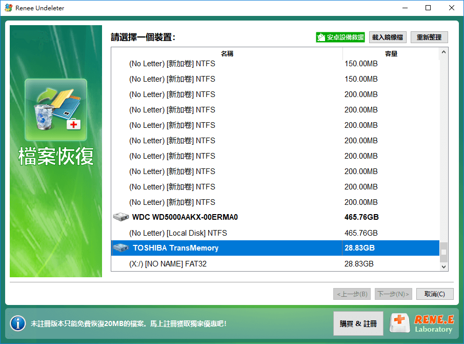Maximize the Renee Undeleter window
464x344 pixels.
coord(428,8)
